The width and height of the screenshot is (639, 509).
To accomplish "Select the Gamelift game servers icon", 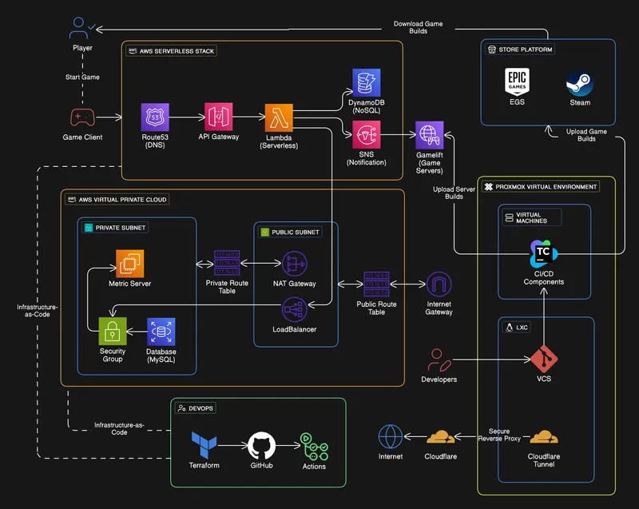I will coord(430,135).
